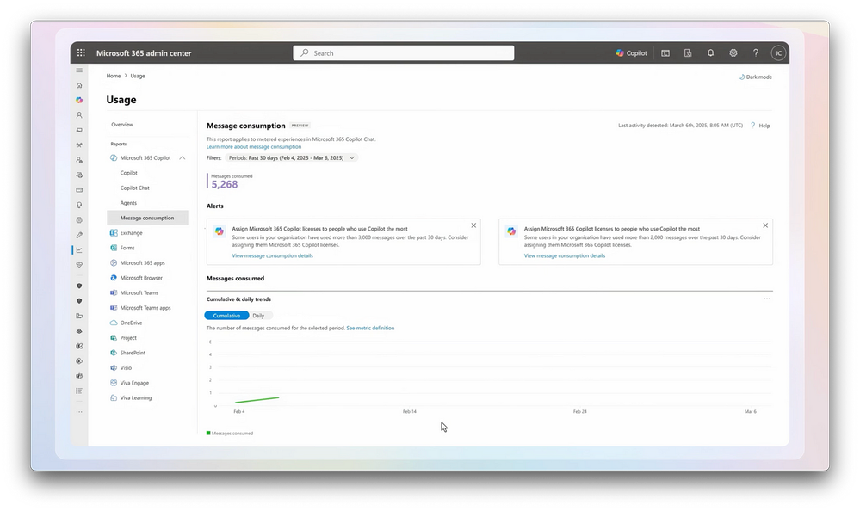The height and width of the screenshot is (511, 860).
Task: Click the OneDrive cloud icon
Action: pyautogui.click(x=114, y=323)
